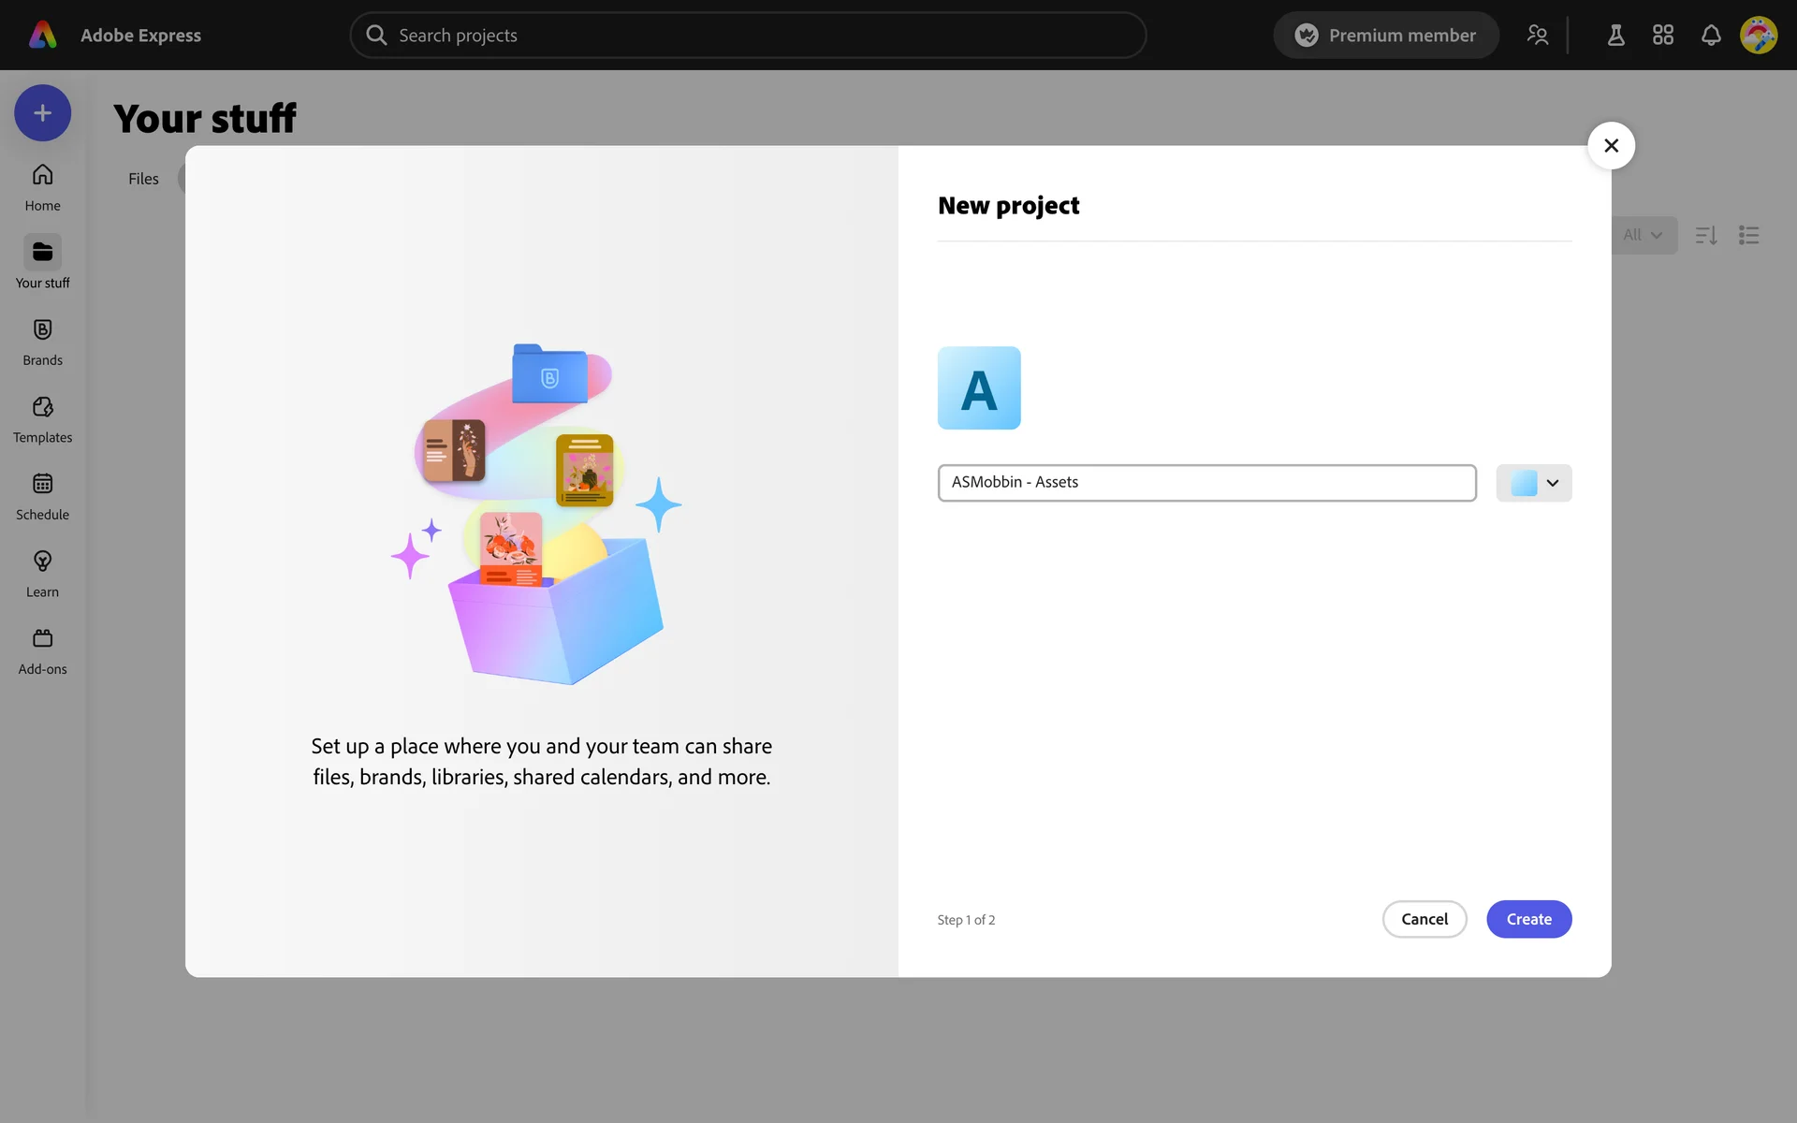The height and width of the screenshot is (1123, 1797).
Task: Go to Templates in sidebar
Action: [x=42, y=419]
